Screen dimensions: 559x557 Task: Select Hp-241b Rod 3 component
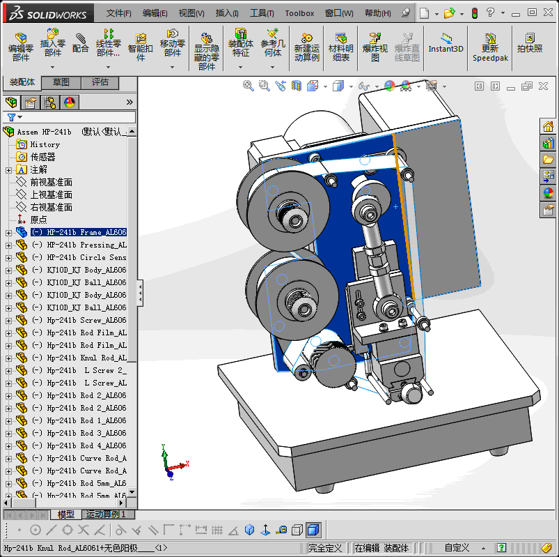coord(79,433)
